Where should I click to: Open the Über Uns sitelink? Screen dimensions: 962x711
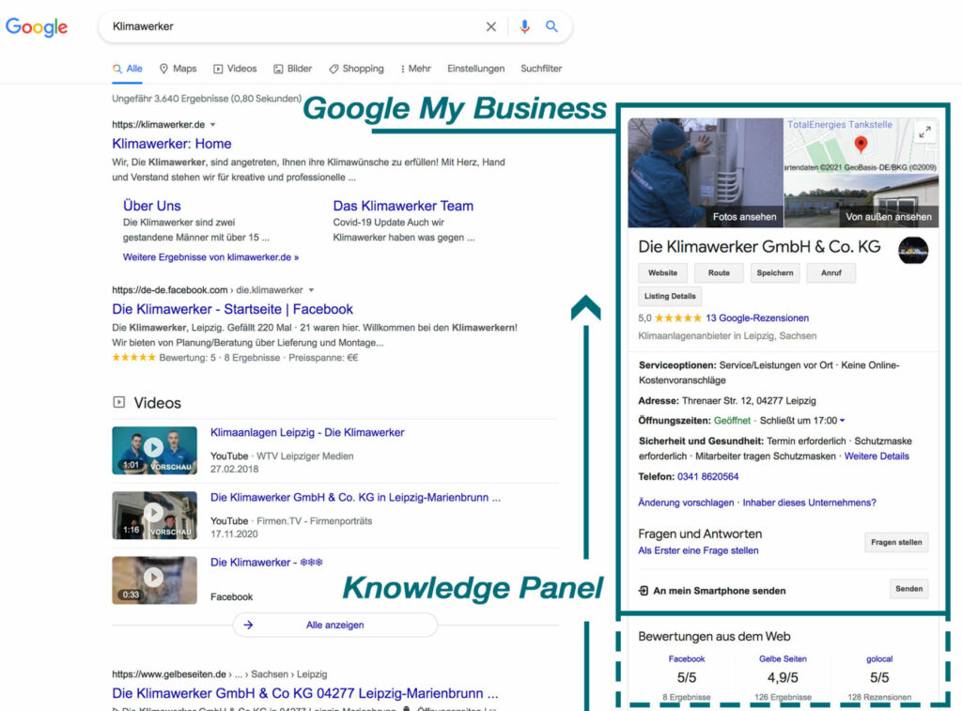(x=152, y=206)
